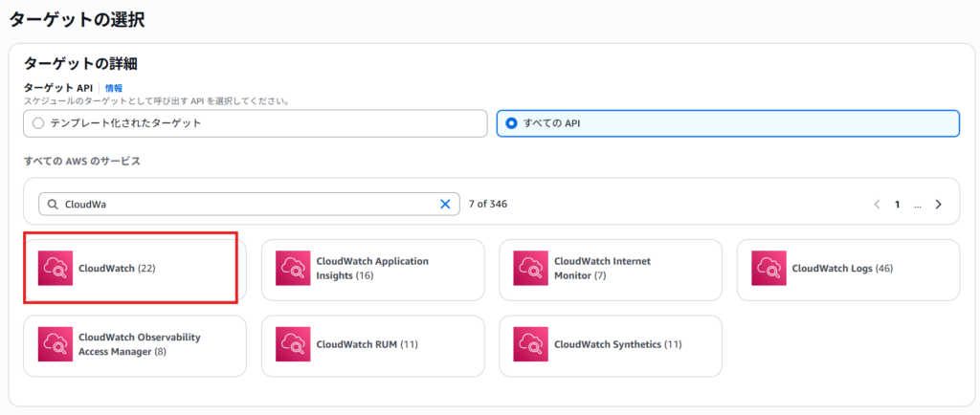Click the 'スケジュールのターゲットとして呼び出す API' description text
Screen dimensions: 980x415
tap(156, 100)
